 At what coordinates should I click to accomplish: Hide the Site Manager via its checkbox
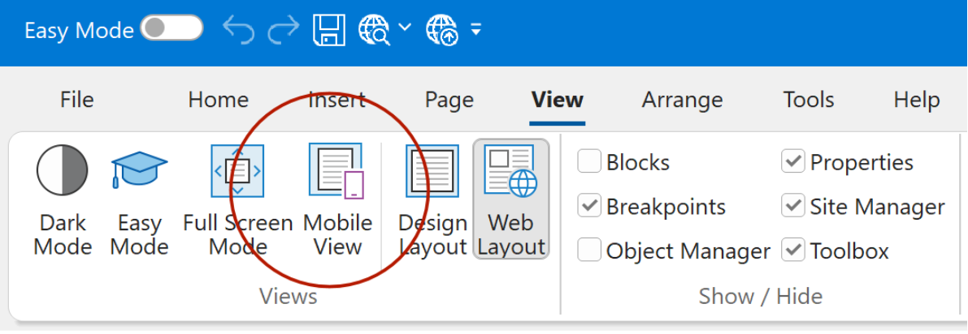click(792, 207)
